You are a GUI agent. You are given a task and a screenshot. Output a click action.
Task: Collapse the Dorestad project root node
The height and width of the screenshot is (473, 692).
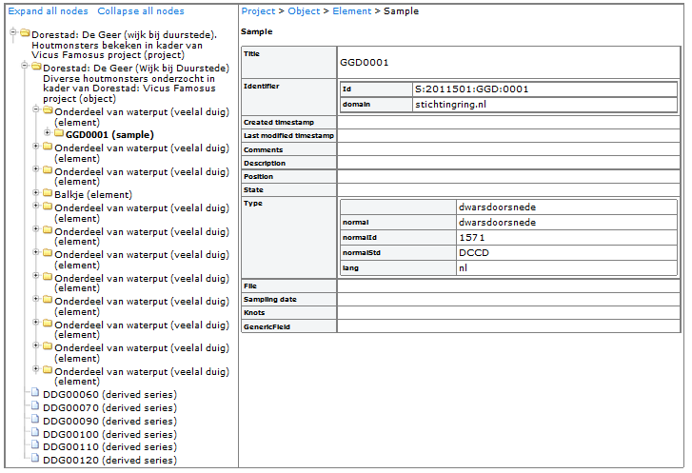click(13, 31)
